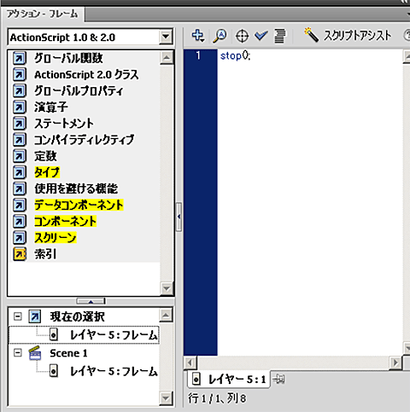
Task: Pin the レイヤー 5 : 1 script tab
Action: (x=278, y=379)
